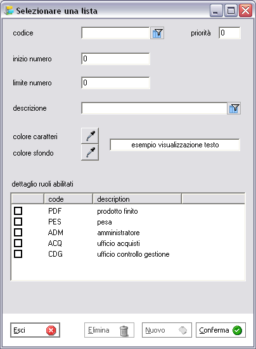Enable the PES pesa role checkbox
This screenshot has width=256, height=349.
tap(18, 222)
